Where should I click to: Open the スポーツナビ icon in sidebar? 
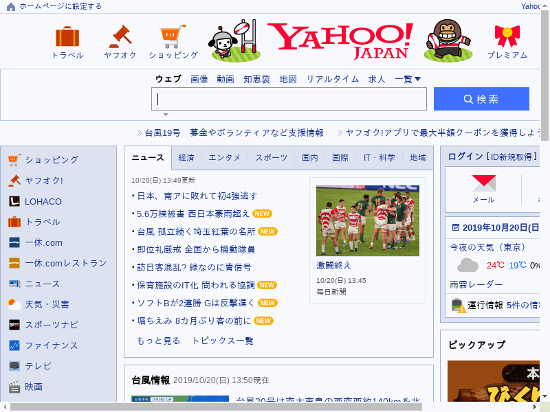[x=14, y=325]
